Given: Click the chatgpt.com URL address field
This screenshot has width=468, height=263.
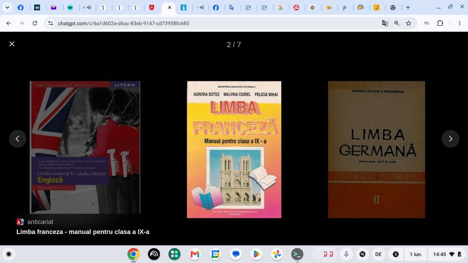Looking at the screenshot, I should coord(124,23).
